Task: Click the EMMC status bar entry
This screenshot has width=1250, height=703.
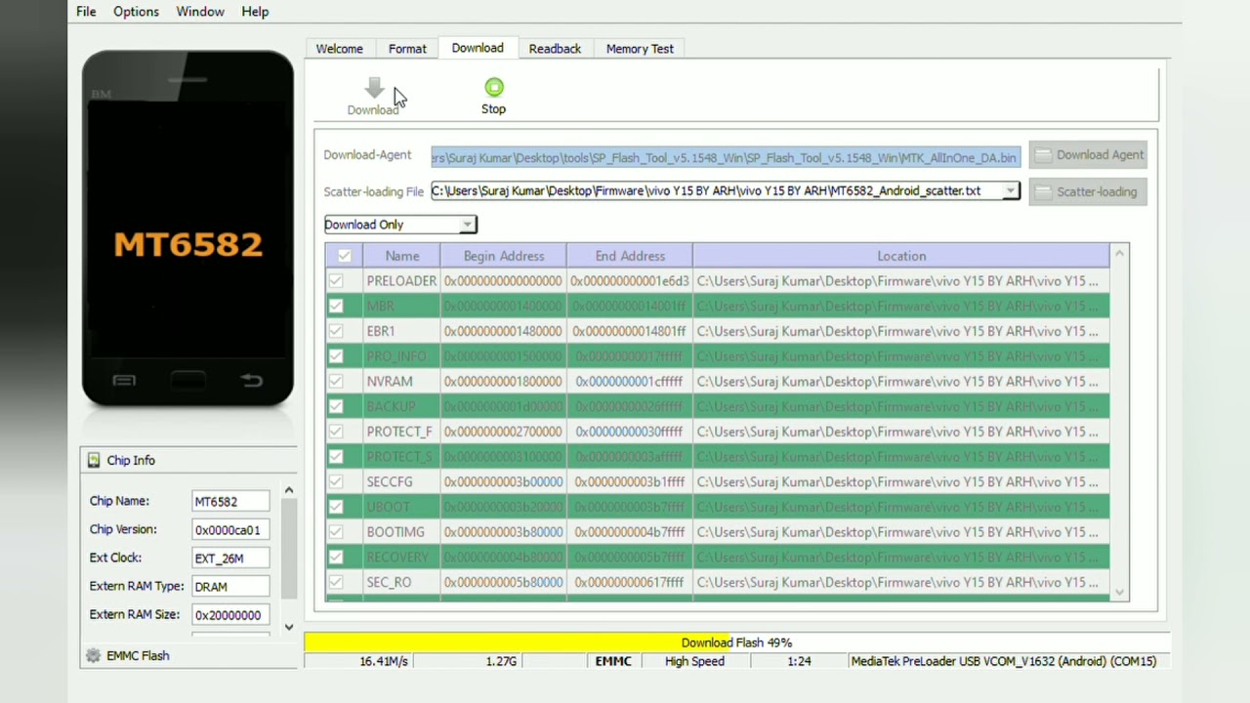Action: coord(613,661)
